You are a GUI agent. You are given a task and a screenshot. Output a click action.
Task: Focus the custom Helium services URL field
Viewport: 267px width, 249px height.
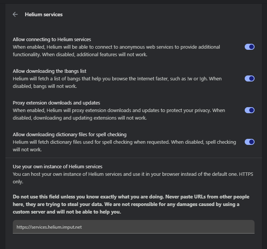[133, 227]
